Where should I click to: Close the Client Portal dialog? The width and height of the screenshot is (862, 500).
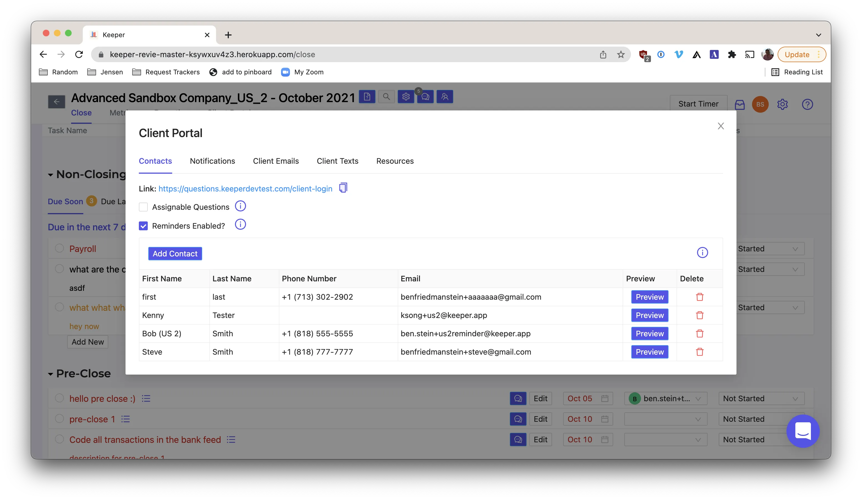(x=721, y=126)
